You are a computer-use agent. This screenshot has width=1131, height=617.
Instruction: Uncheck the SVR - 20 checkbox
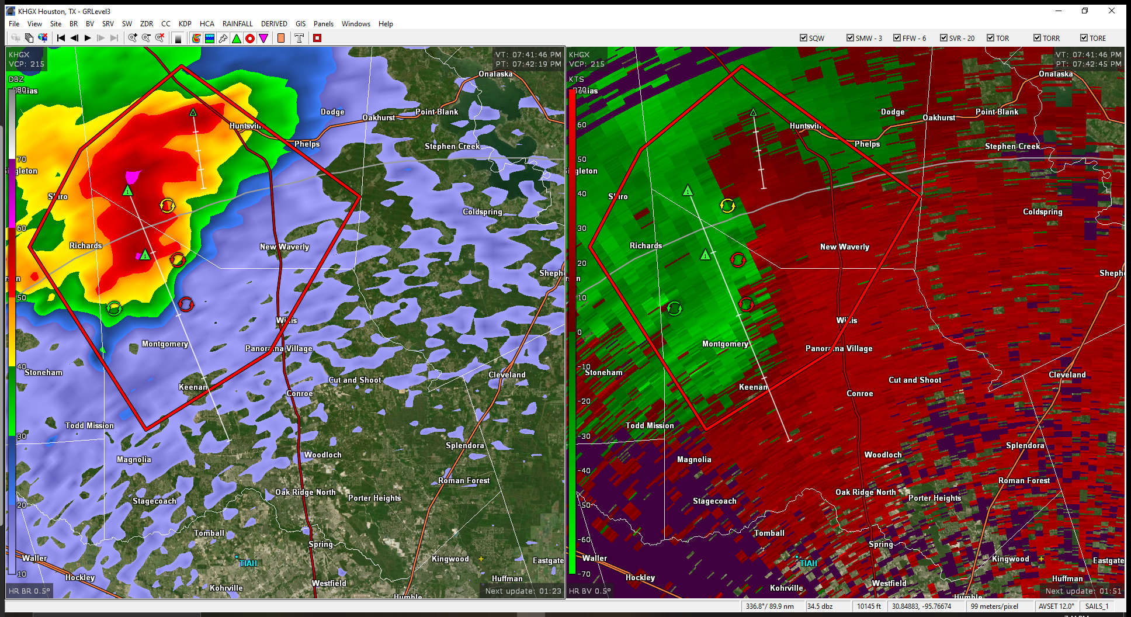tap(943, 38)
